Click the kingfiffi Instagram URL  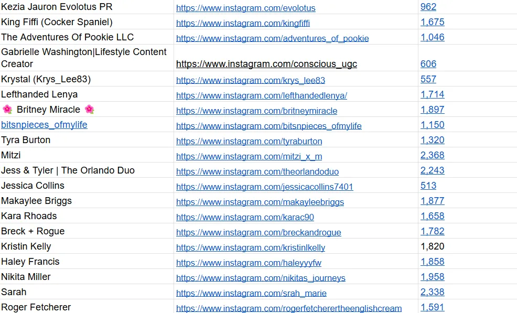[243, 24]
